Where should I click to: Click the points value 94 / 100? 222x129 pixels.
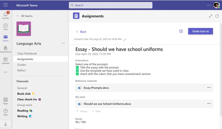pos(81,122)
